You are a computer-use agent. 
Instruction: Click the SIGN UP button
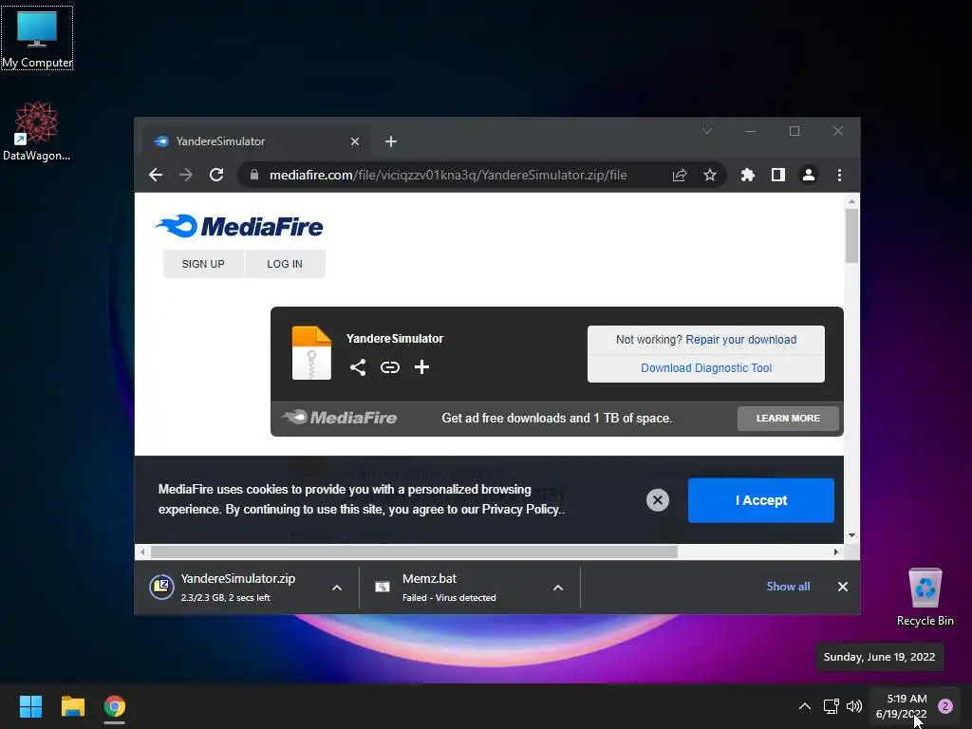pyautogui.click(x=203, y=264)
